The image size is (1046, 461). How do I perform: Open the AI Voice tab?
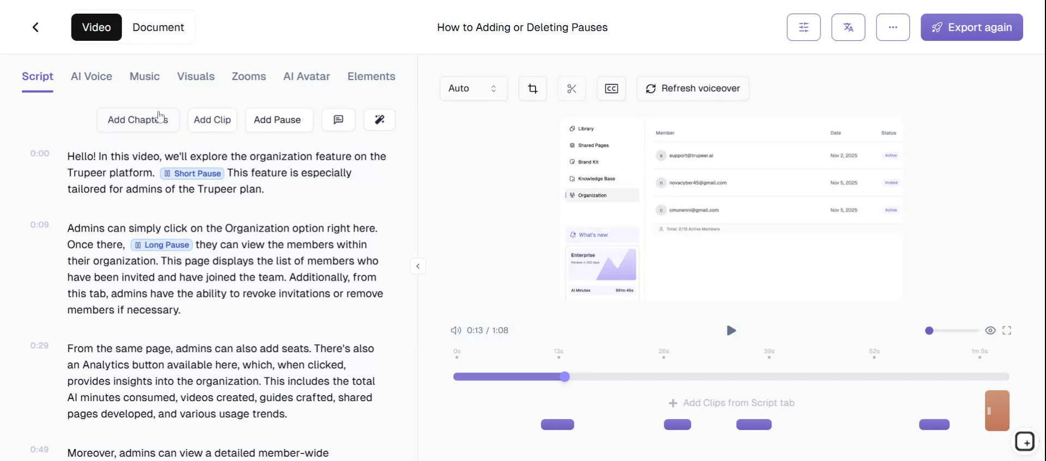[92, 76]
